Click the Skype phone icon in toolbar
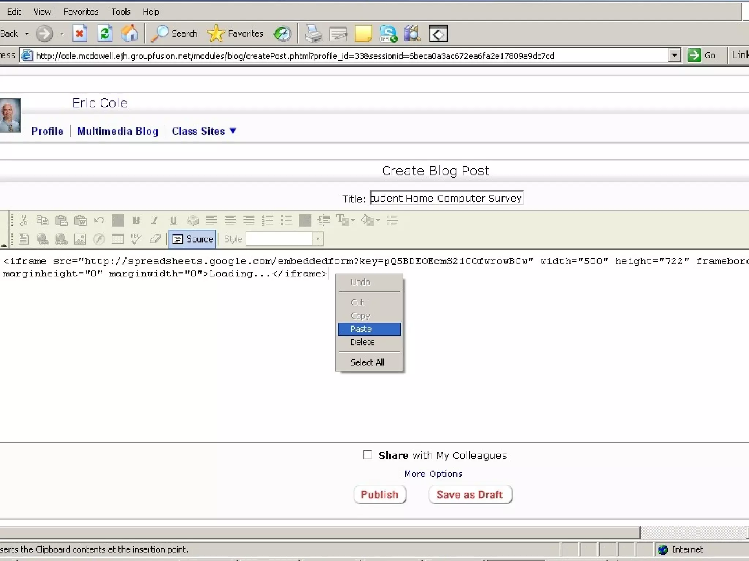 (x=388, y=34)
